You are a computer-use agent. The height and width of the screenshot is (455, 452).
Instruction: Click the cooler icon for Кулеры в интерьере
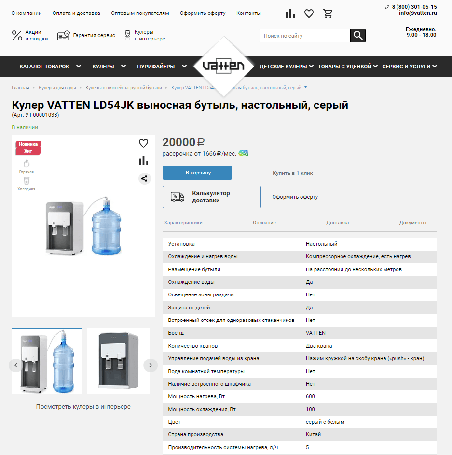point(127,35)
